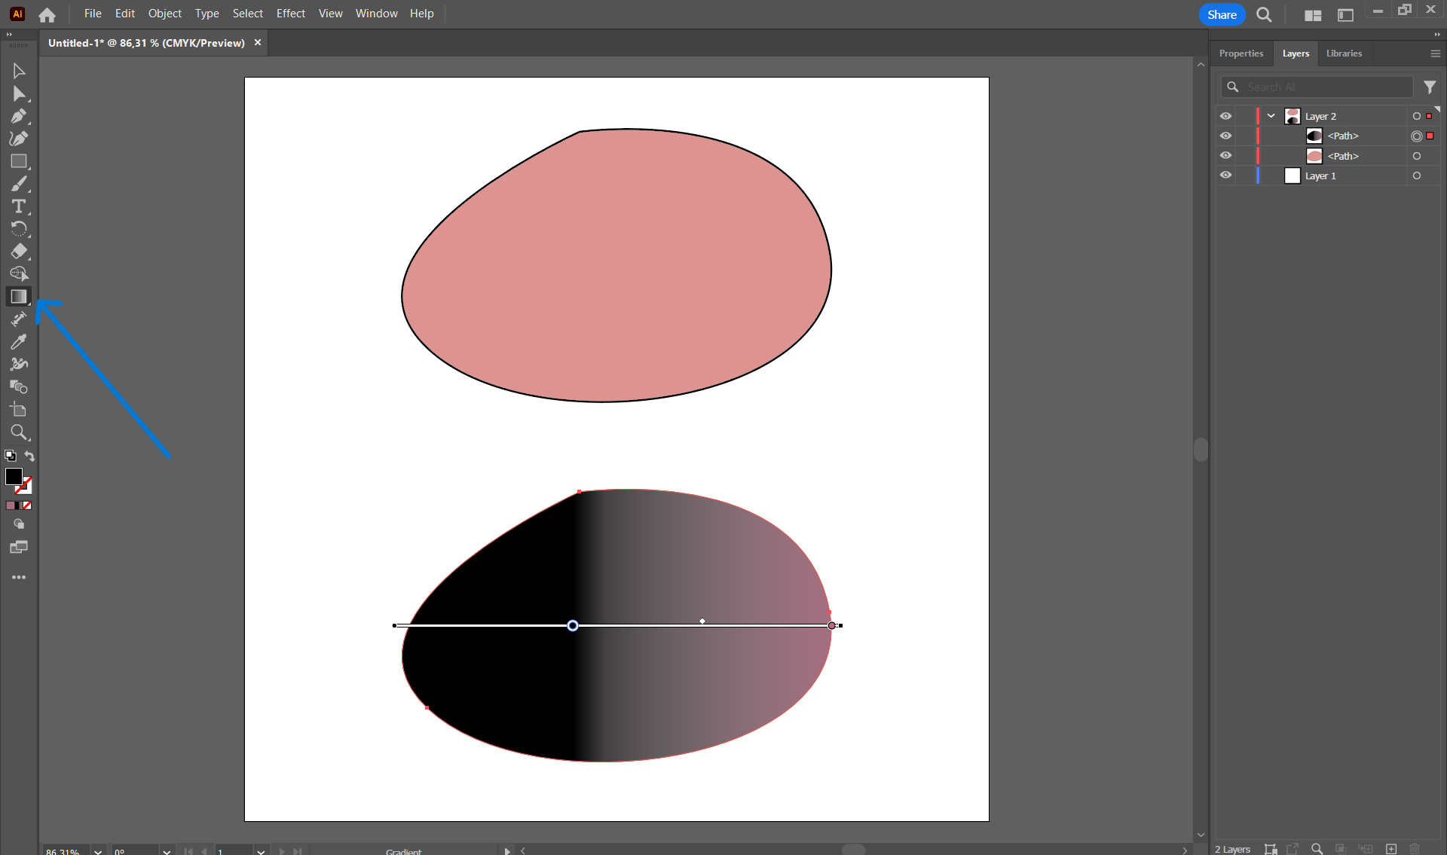This screenshot has width=1447, height=855.
Task: Open the Effect menu
Action: coord(290,14)
